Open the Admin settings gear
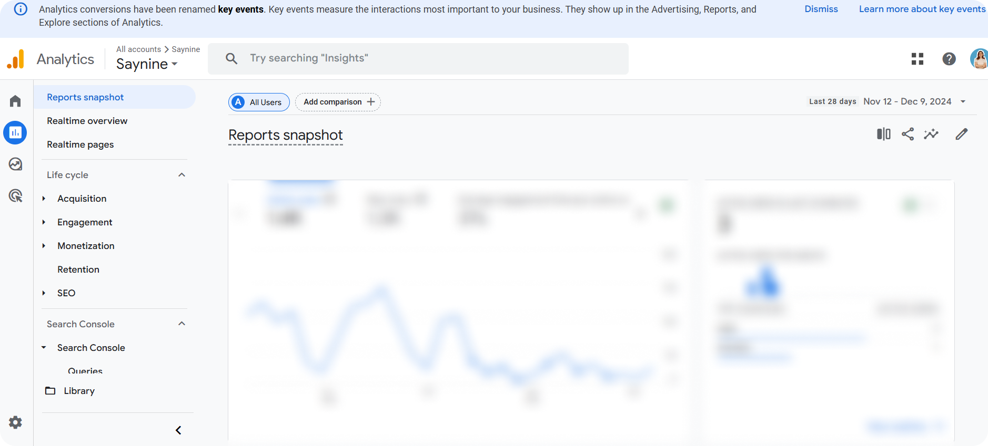This screenshot has width=988, height=446. pos(15,422)
